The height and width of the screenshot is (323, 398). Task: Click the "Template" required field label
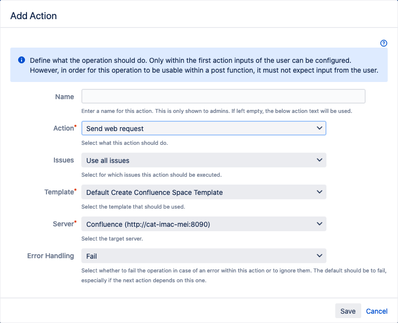[x=59, y=192]
